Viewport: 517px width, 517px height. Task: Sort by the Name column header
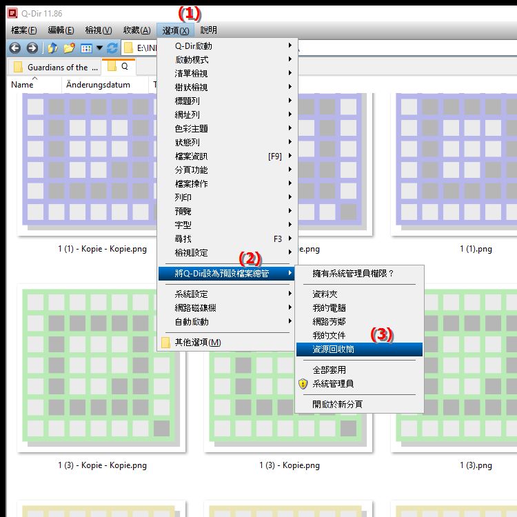click(23, 85)
